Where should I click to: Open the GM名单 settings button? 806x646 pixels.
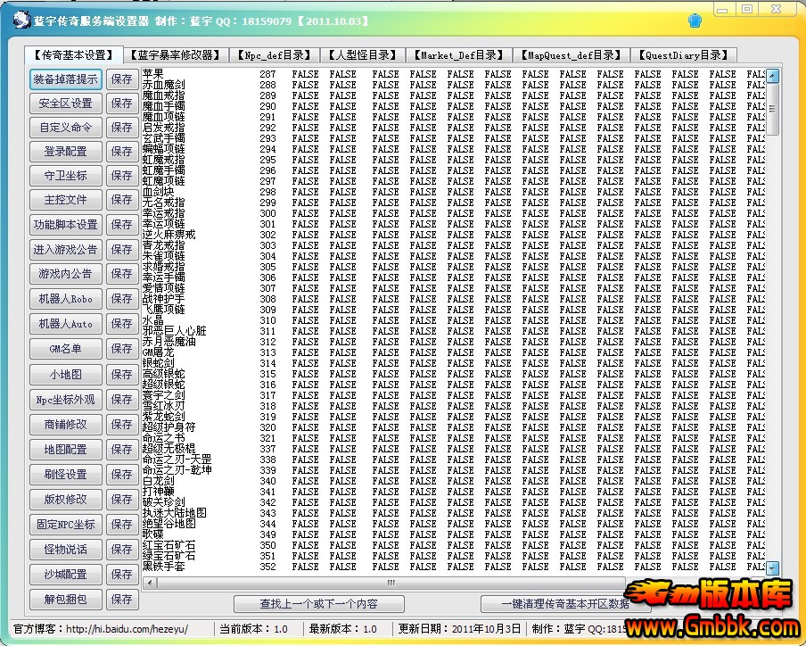coord(66,350)
